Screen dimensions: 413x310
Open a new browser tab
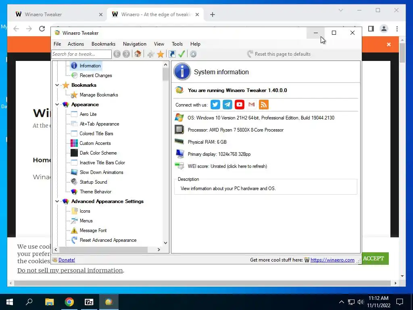pyautogui.click(x=213, y=15)
